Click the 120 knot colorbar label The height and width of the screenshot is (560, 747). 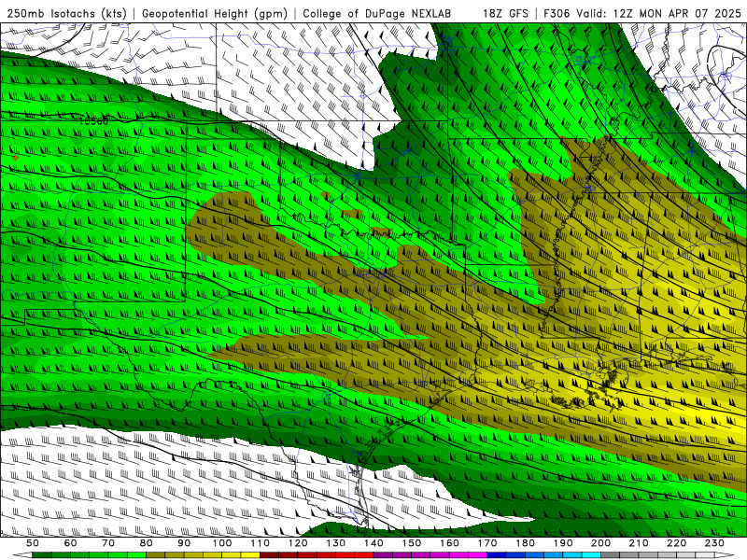point(298,543)
